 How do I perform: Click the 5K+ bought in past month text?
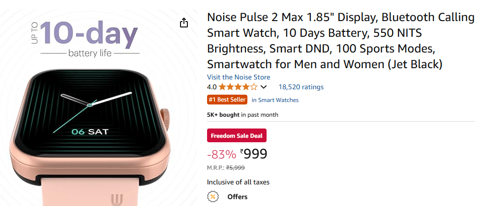click(x=242, y=115)
